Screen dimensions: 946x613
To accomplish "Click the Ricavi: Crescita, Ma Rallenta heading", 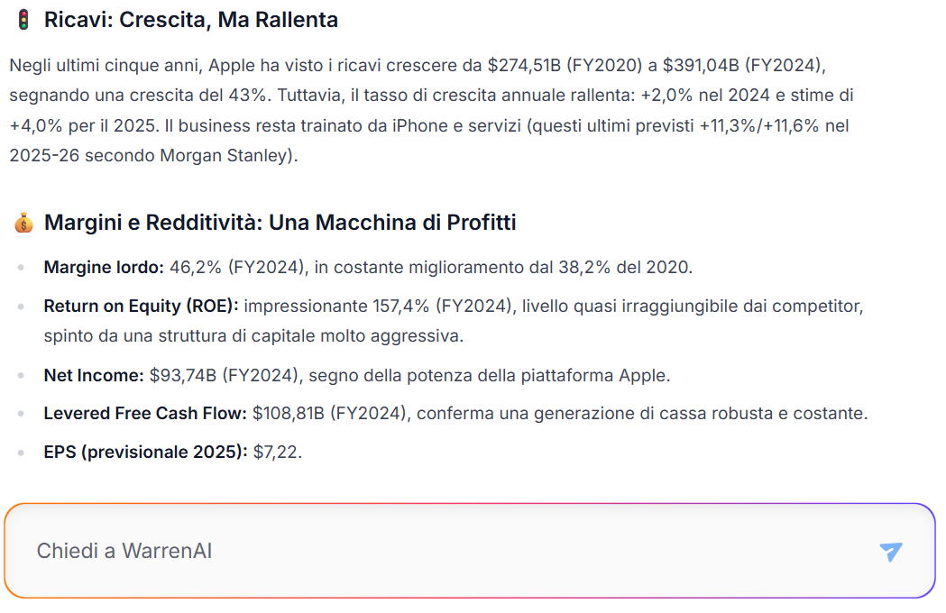I will [190, 20].
